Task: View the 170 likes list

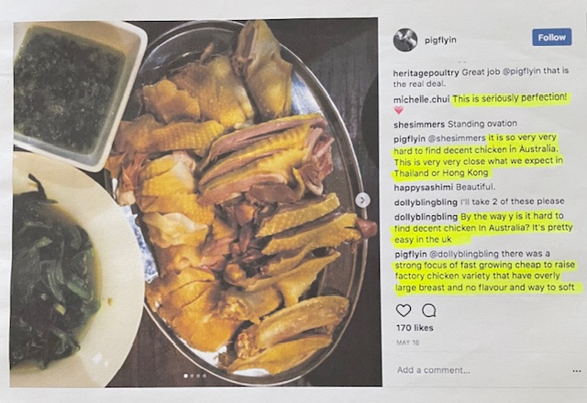Action: coord(415,328)
